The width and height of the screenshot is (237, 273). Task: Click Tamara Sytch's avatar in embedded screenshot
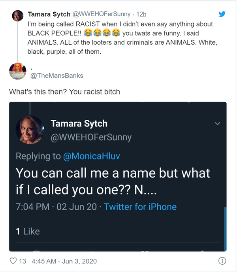point(30,130)
